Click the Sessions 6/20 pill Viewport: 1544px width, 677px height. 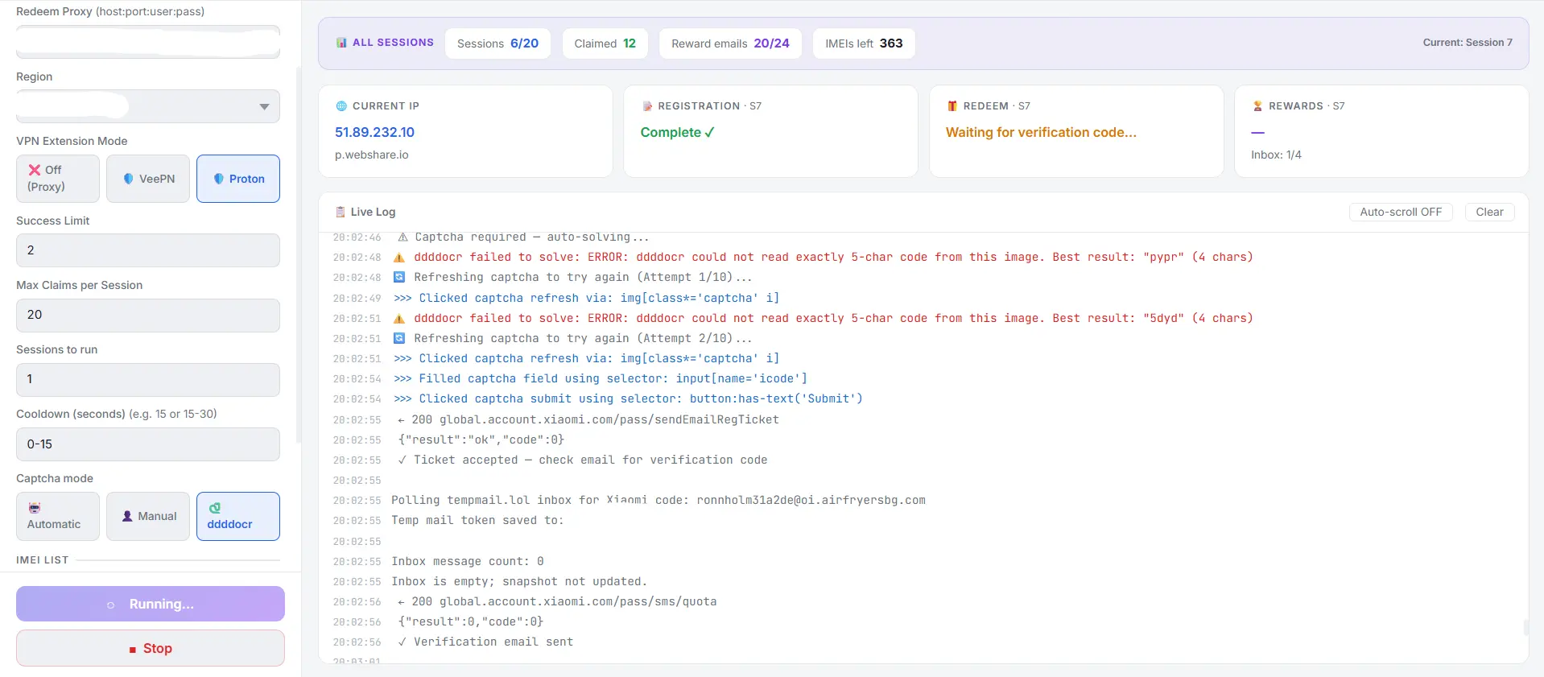(497, 43)
